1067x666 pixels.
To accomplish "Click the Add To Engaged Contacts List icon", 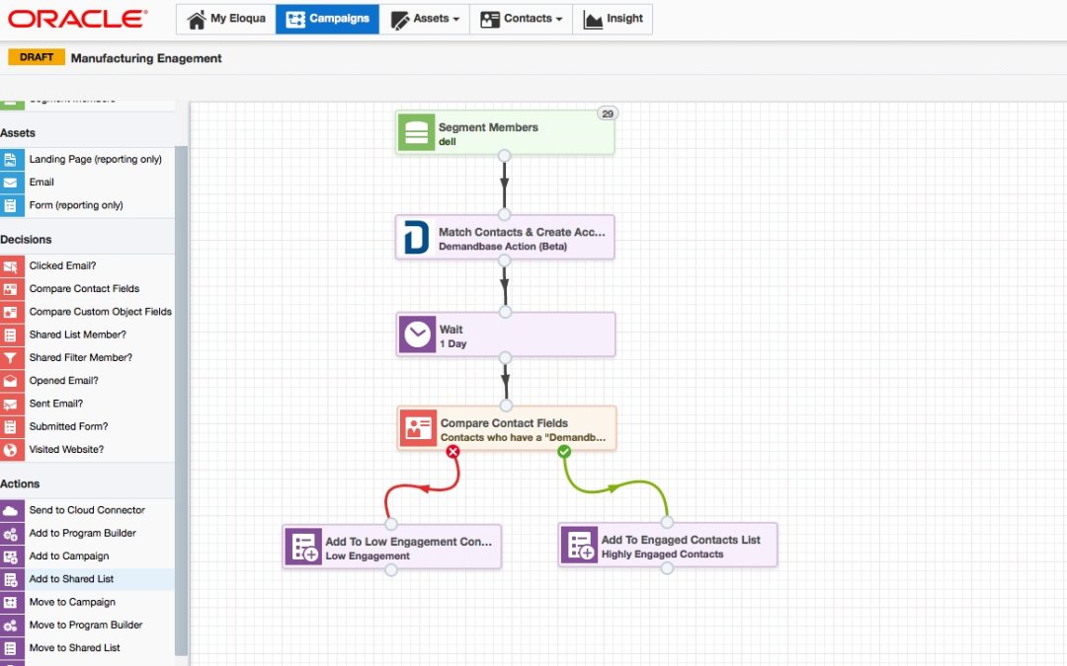I will tap(580, 545).
